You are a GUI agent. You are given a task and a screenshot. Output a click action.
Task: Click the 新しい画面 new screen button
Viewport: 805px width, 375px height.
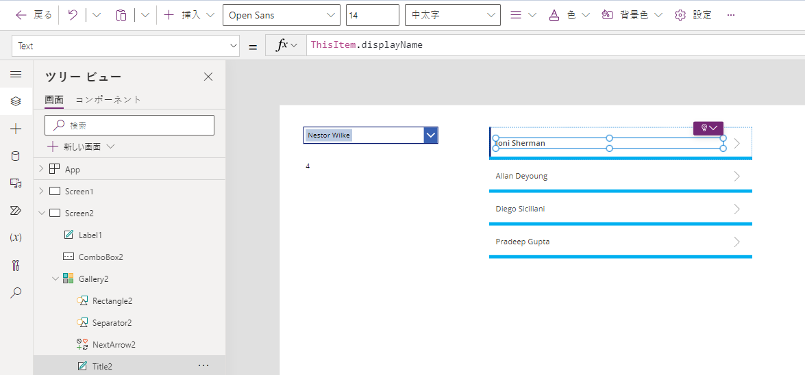tap(81, 146)
